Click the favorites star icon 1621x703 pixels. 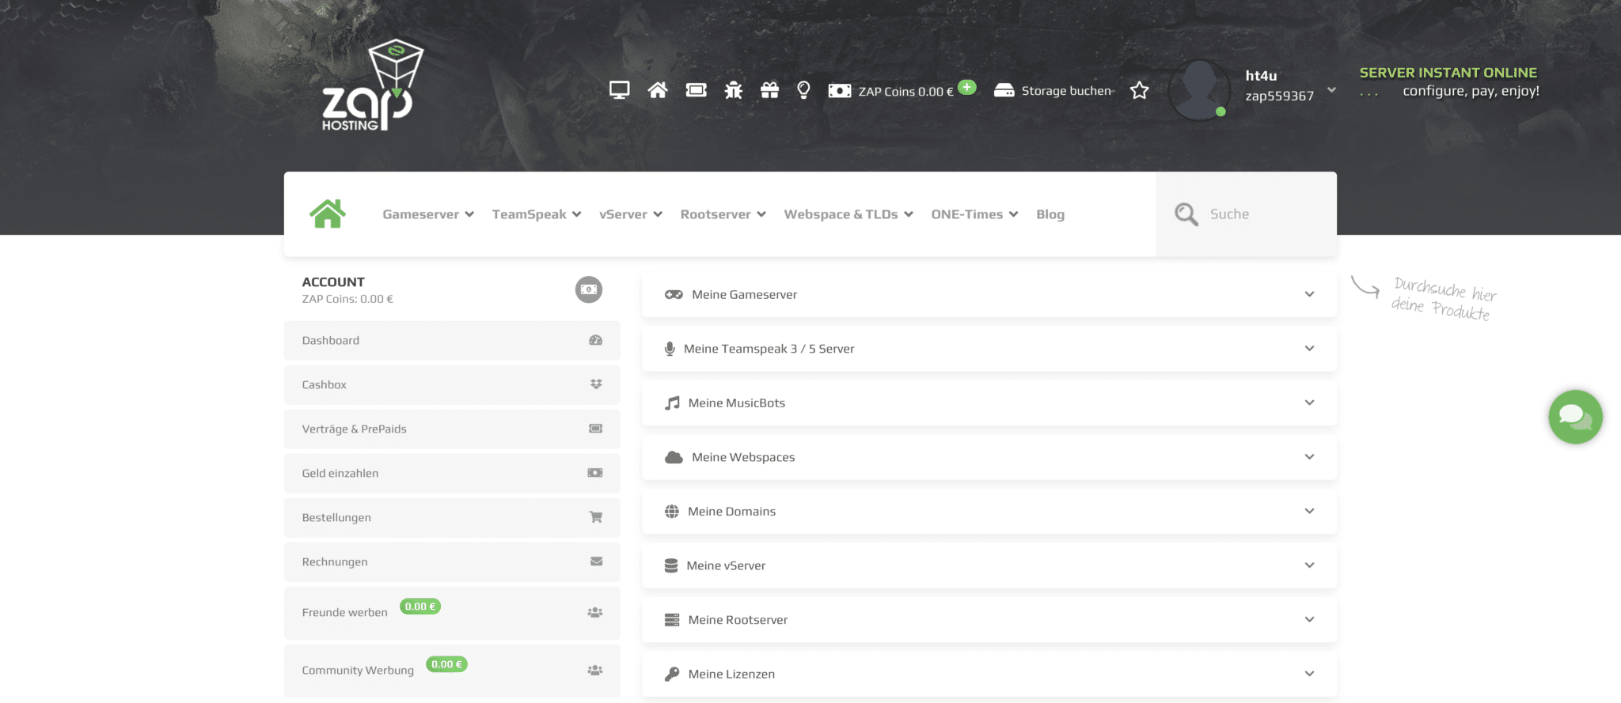[x=1139, y=90]
